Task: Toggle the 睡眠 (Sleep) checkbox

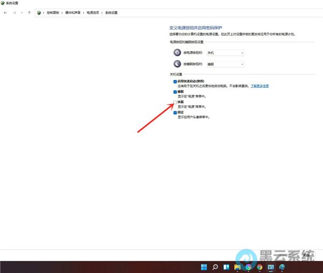Action: 175,92
